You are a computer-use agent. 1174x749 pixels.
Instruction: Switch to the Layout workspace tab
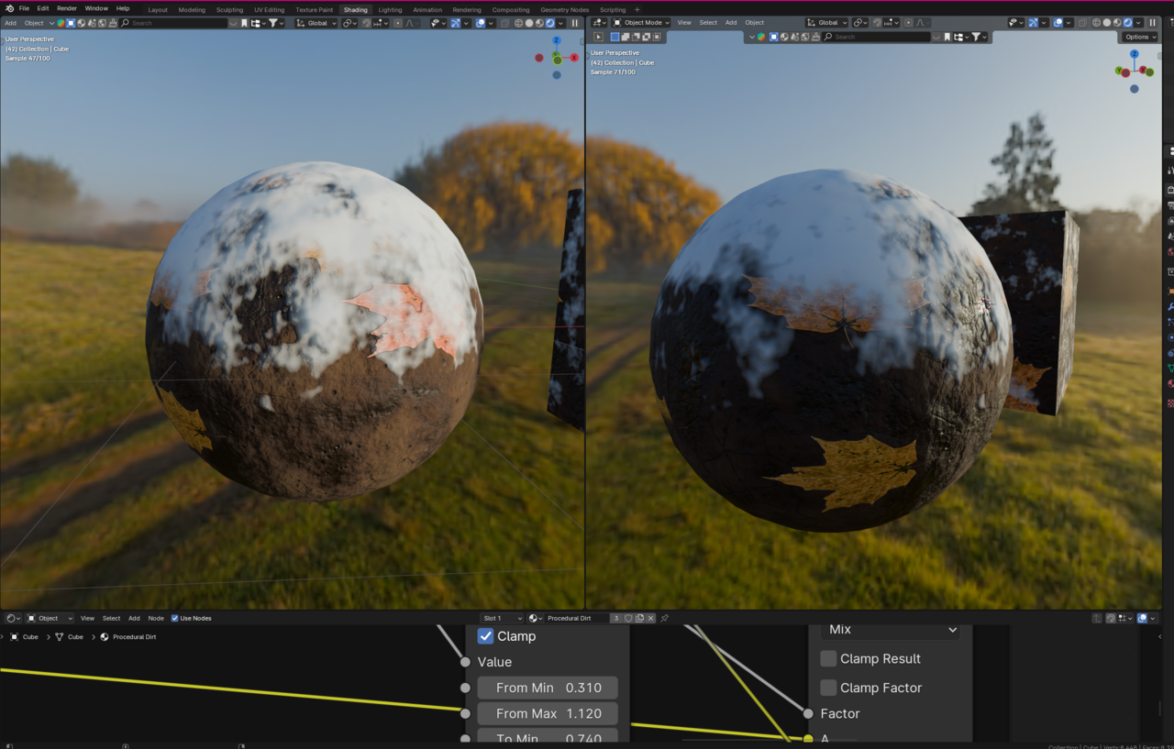point(158,10)
